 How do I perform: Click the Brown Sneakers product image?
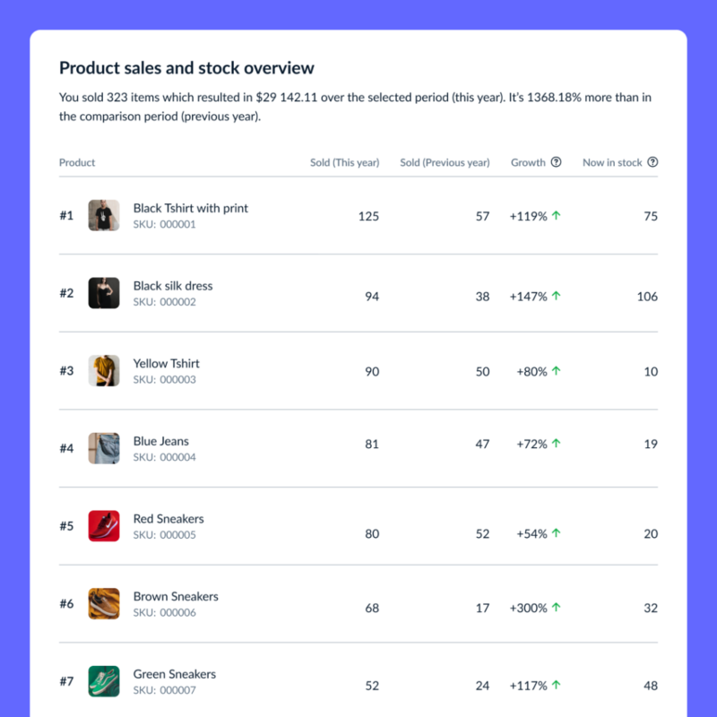click(x=104, y=604)
